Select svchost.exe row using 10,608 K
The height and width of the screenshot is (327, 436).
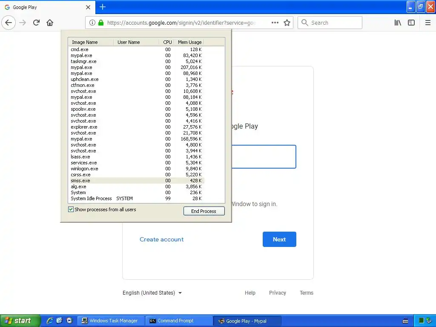(x=136, y=91)
